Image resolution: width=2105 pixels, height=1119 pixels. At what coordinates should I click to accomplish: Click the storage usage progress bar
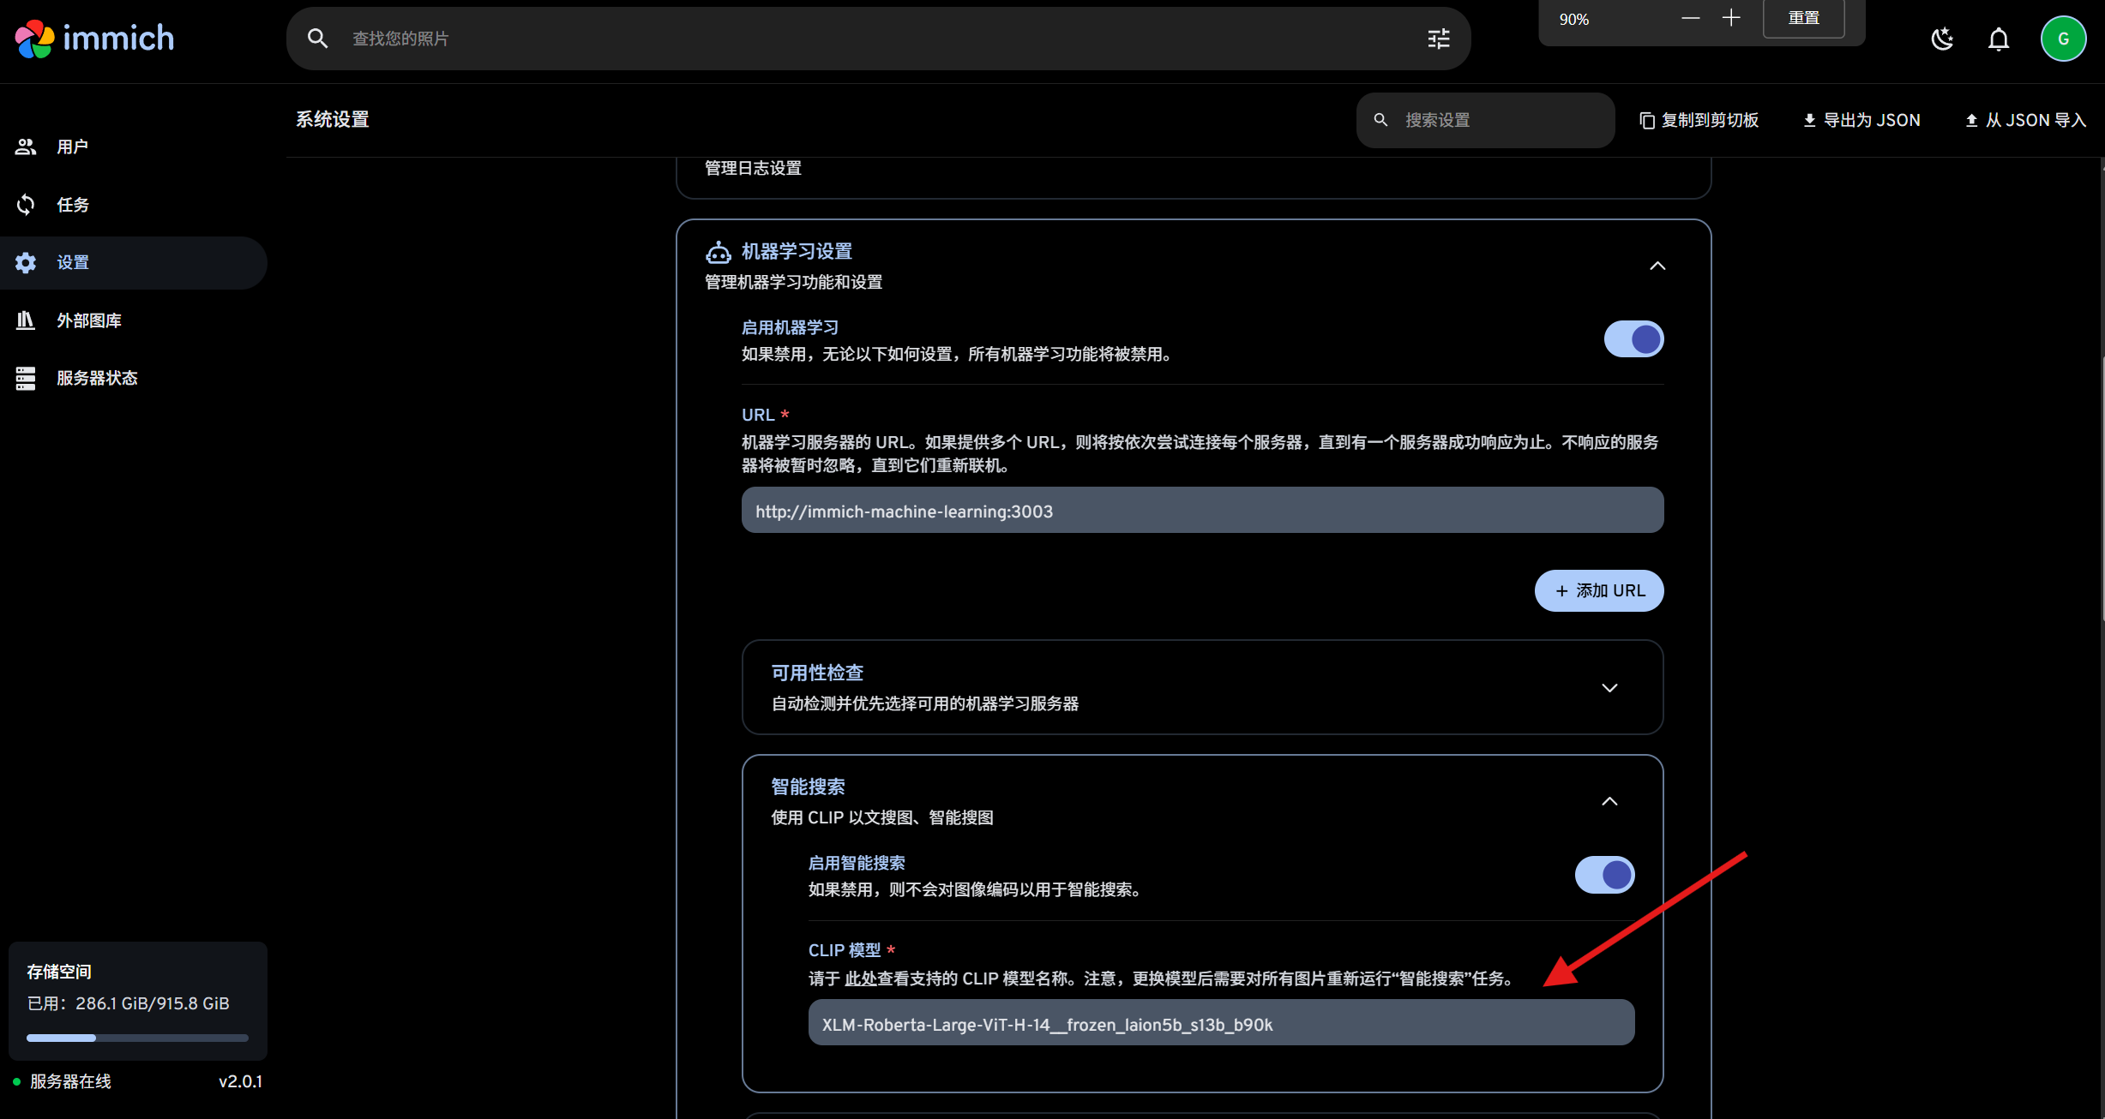pos(137,1038)
